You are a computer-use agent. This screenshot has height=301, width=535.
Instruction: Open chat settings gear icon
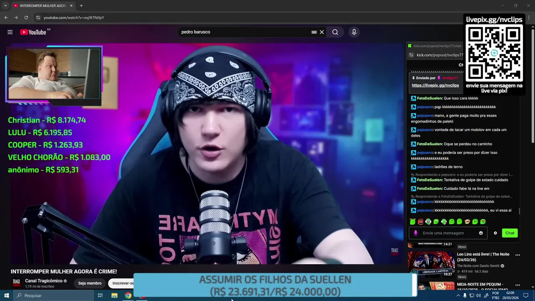495,233
